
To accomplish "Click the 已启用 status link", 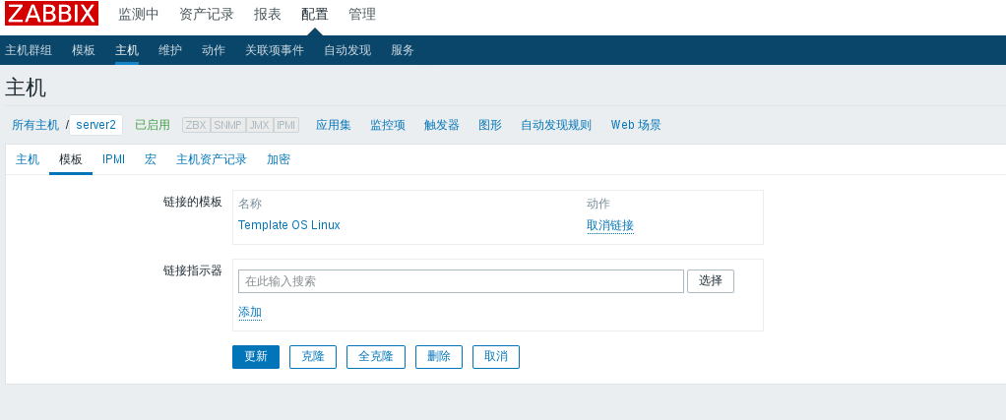I will [x=152, y=125].
